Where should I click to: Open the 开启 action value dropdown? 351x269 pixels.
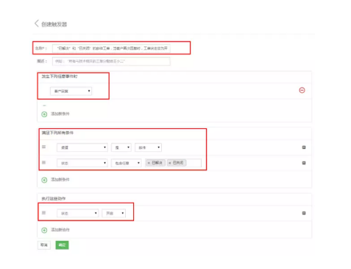[x=114, y=213]
